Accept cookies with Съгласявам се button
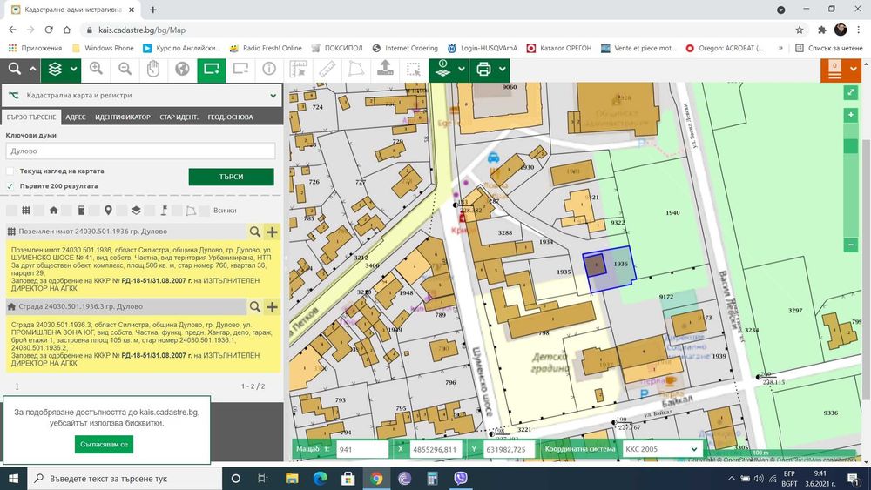871x490 pixels. click(104, 444)
